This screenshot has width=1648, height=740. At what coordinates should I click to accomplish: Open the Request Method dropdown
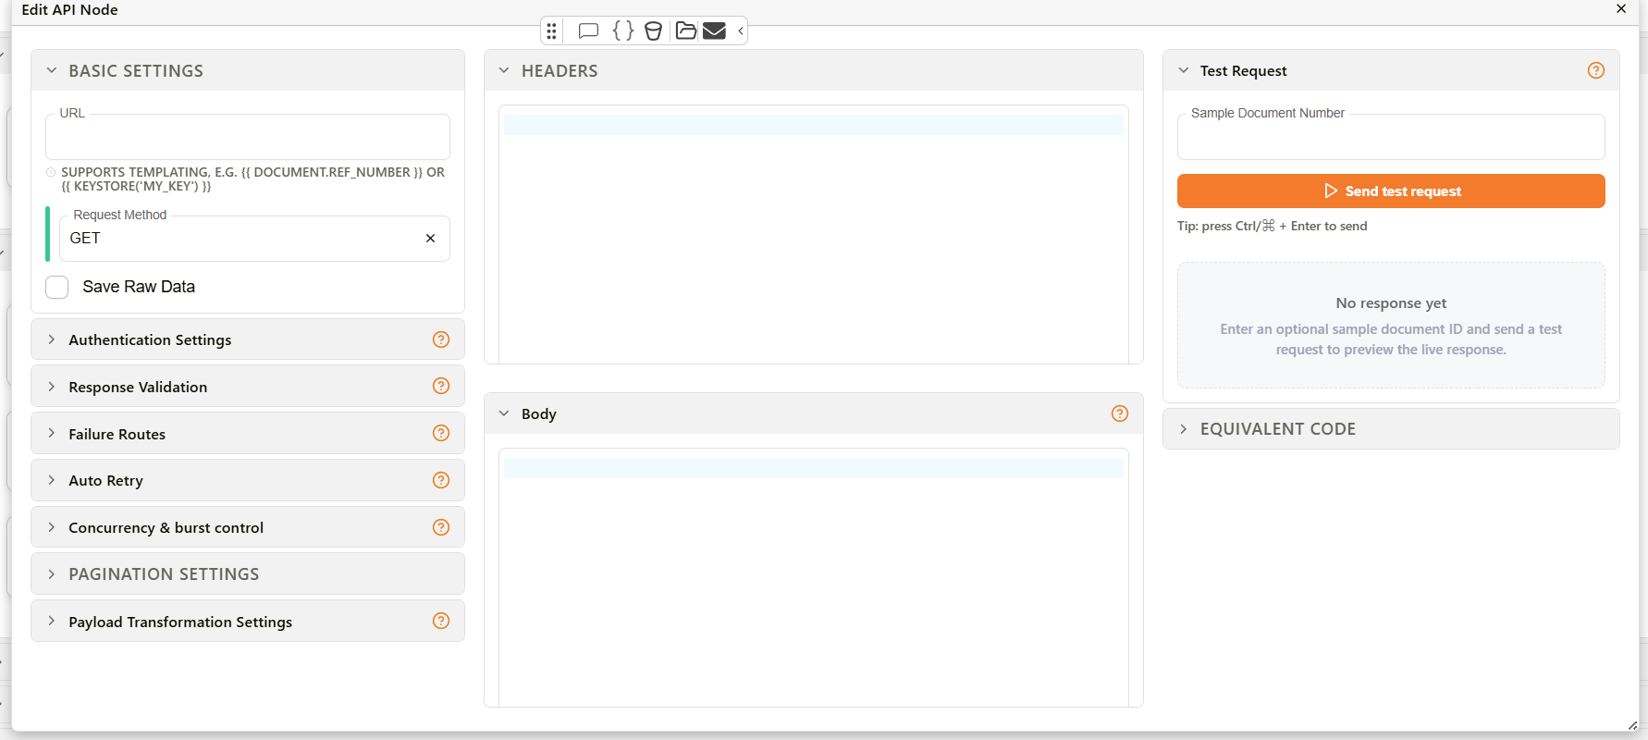pos(254,239)
